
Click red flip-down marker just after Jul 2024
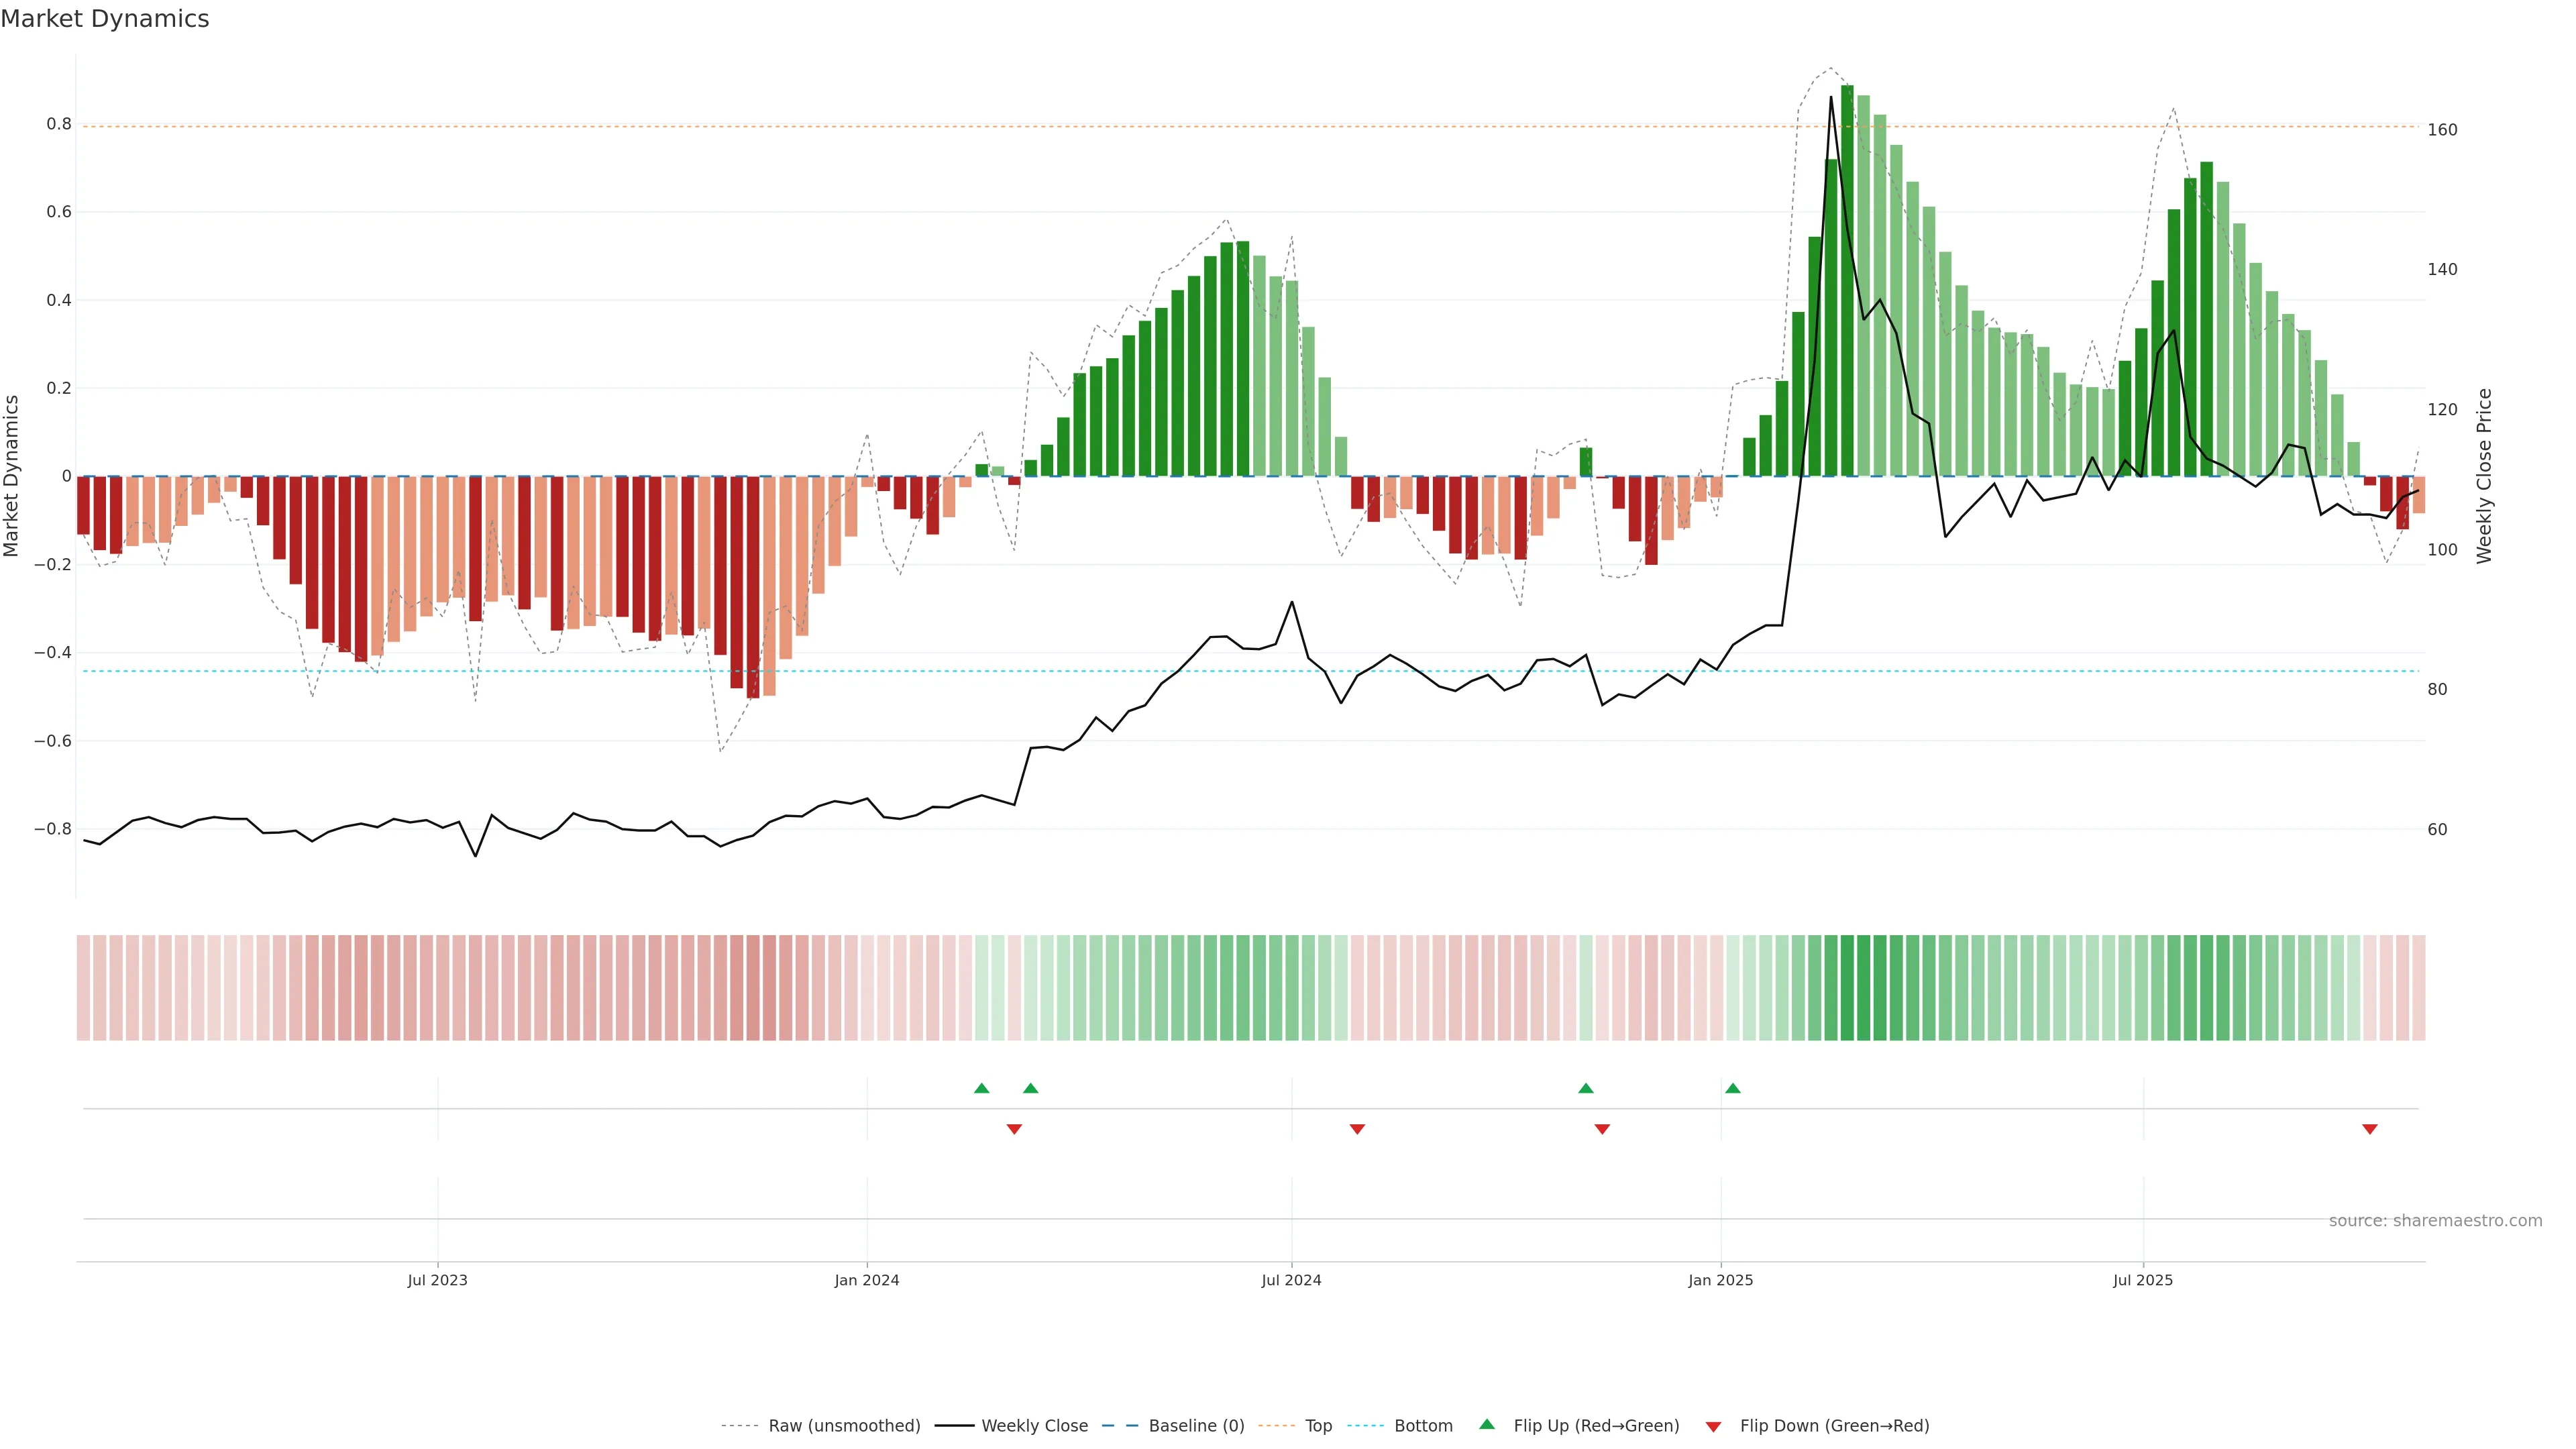[1357, 1129]
